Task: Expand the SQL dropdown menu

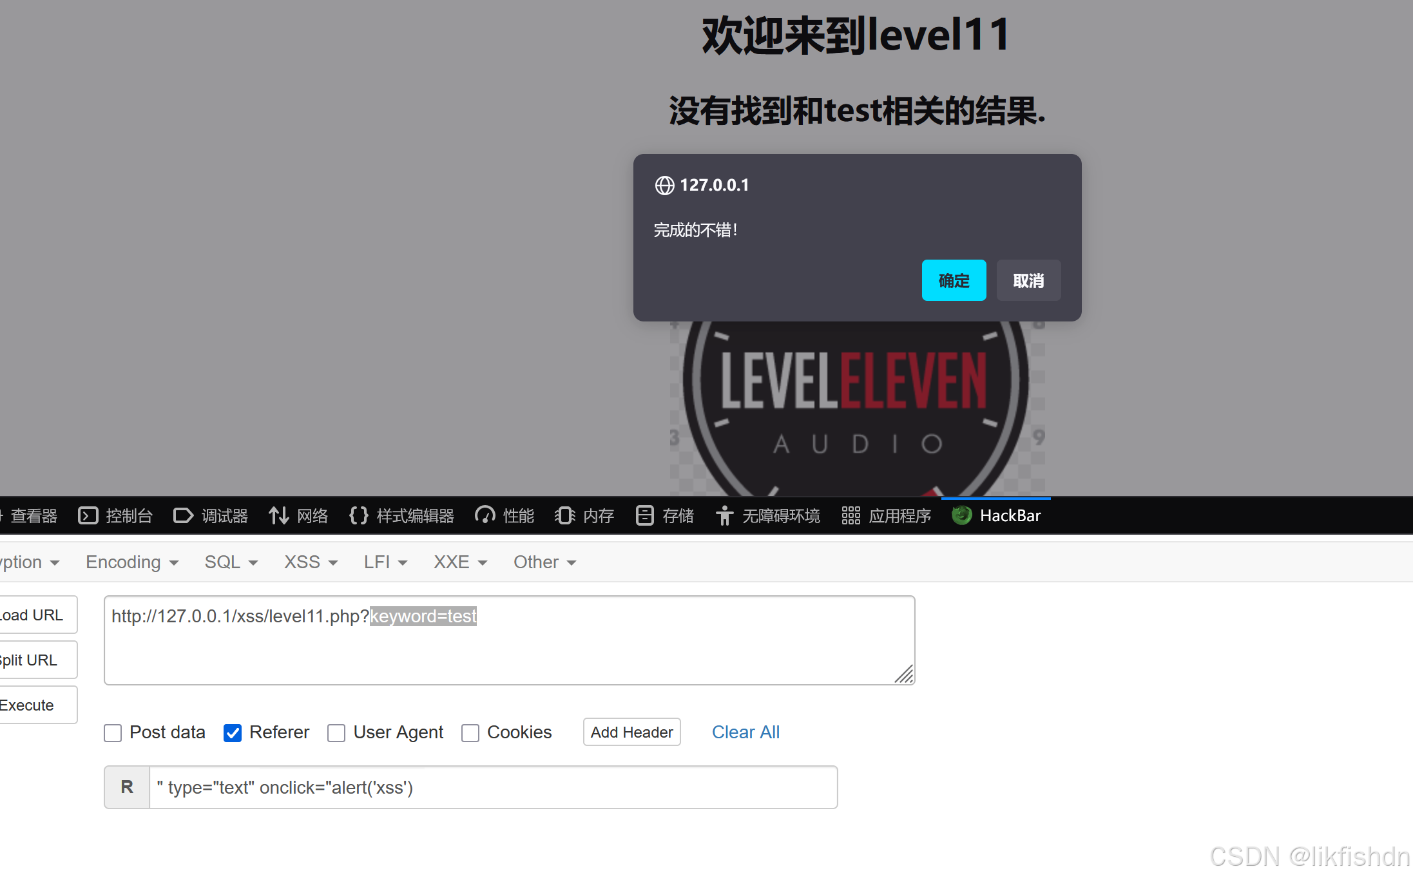Action: coord(230,562)
